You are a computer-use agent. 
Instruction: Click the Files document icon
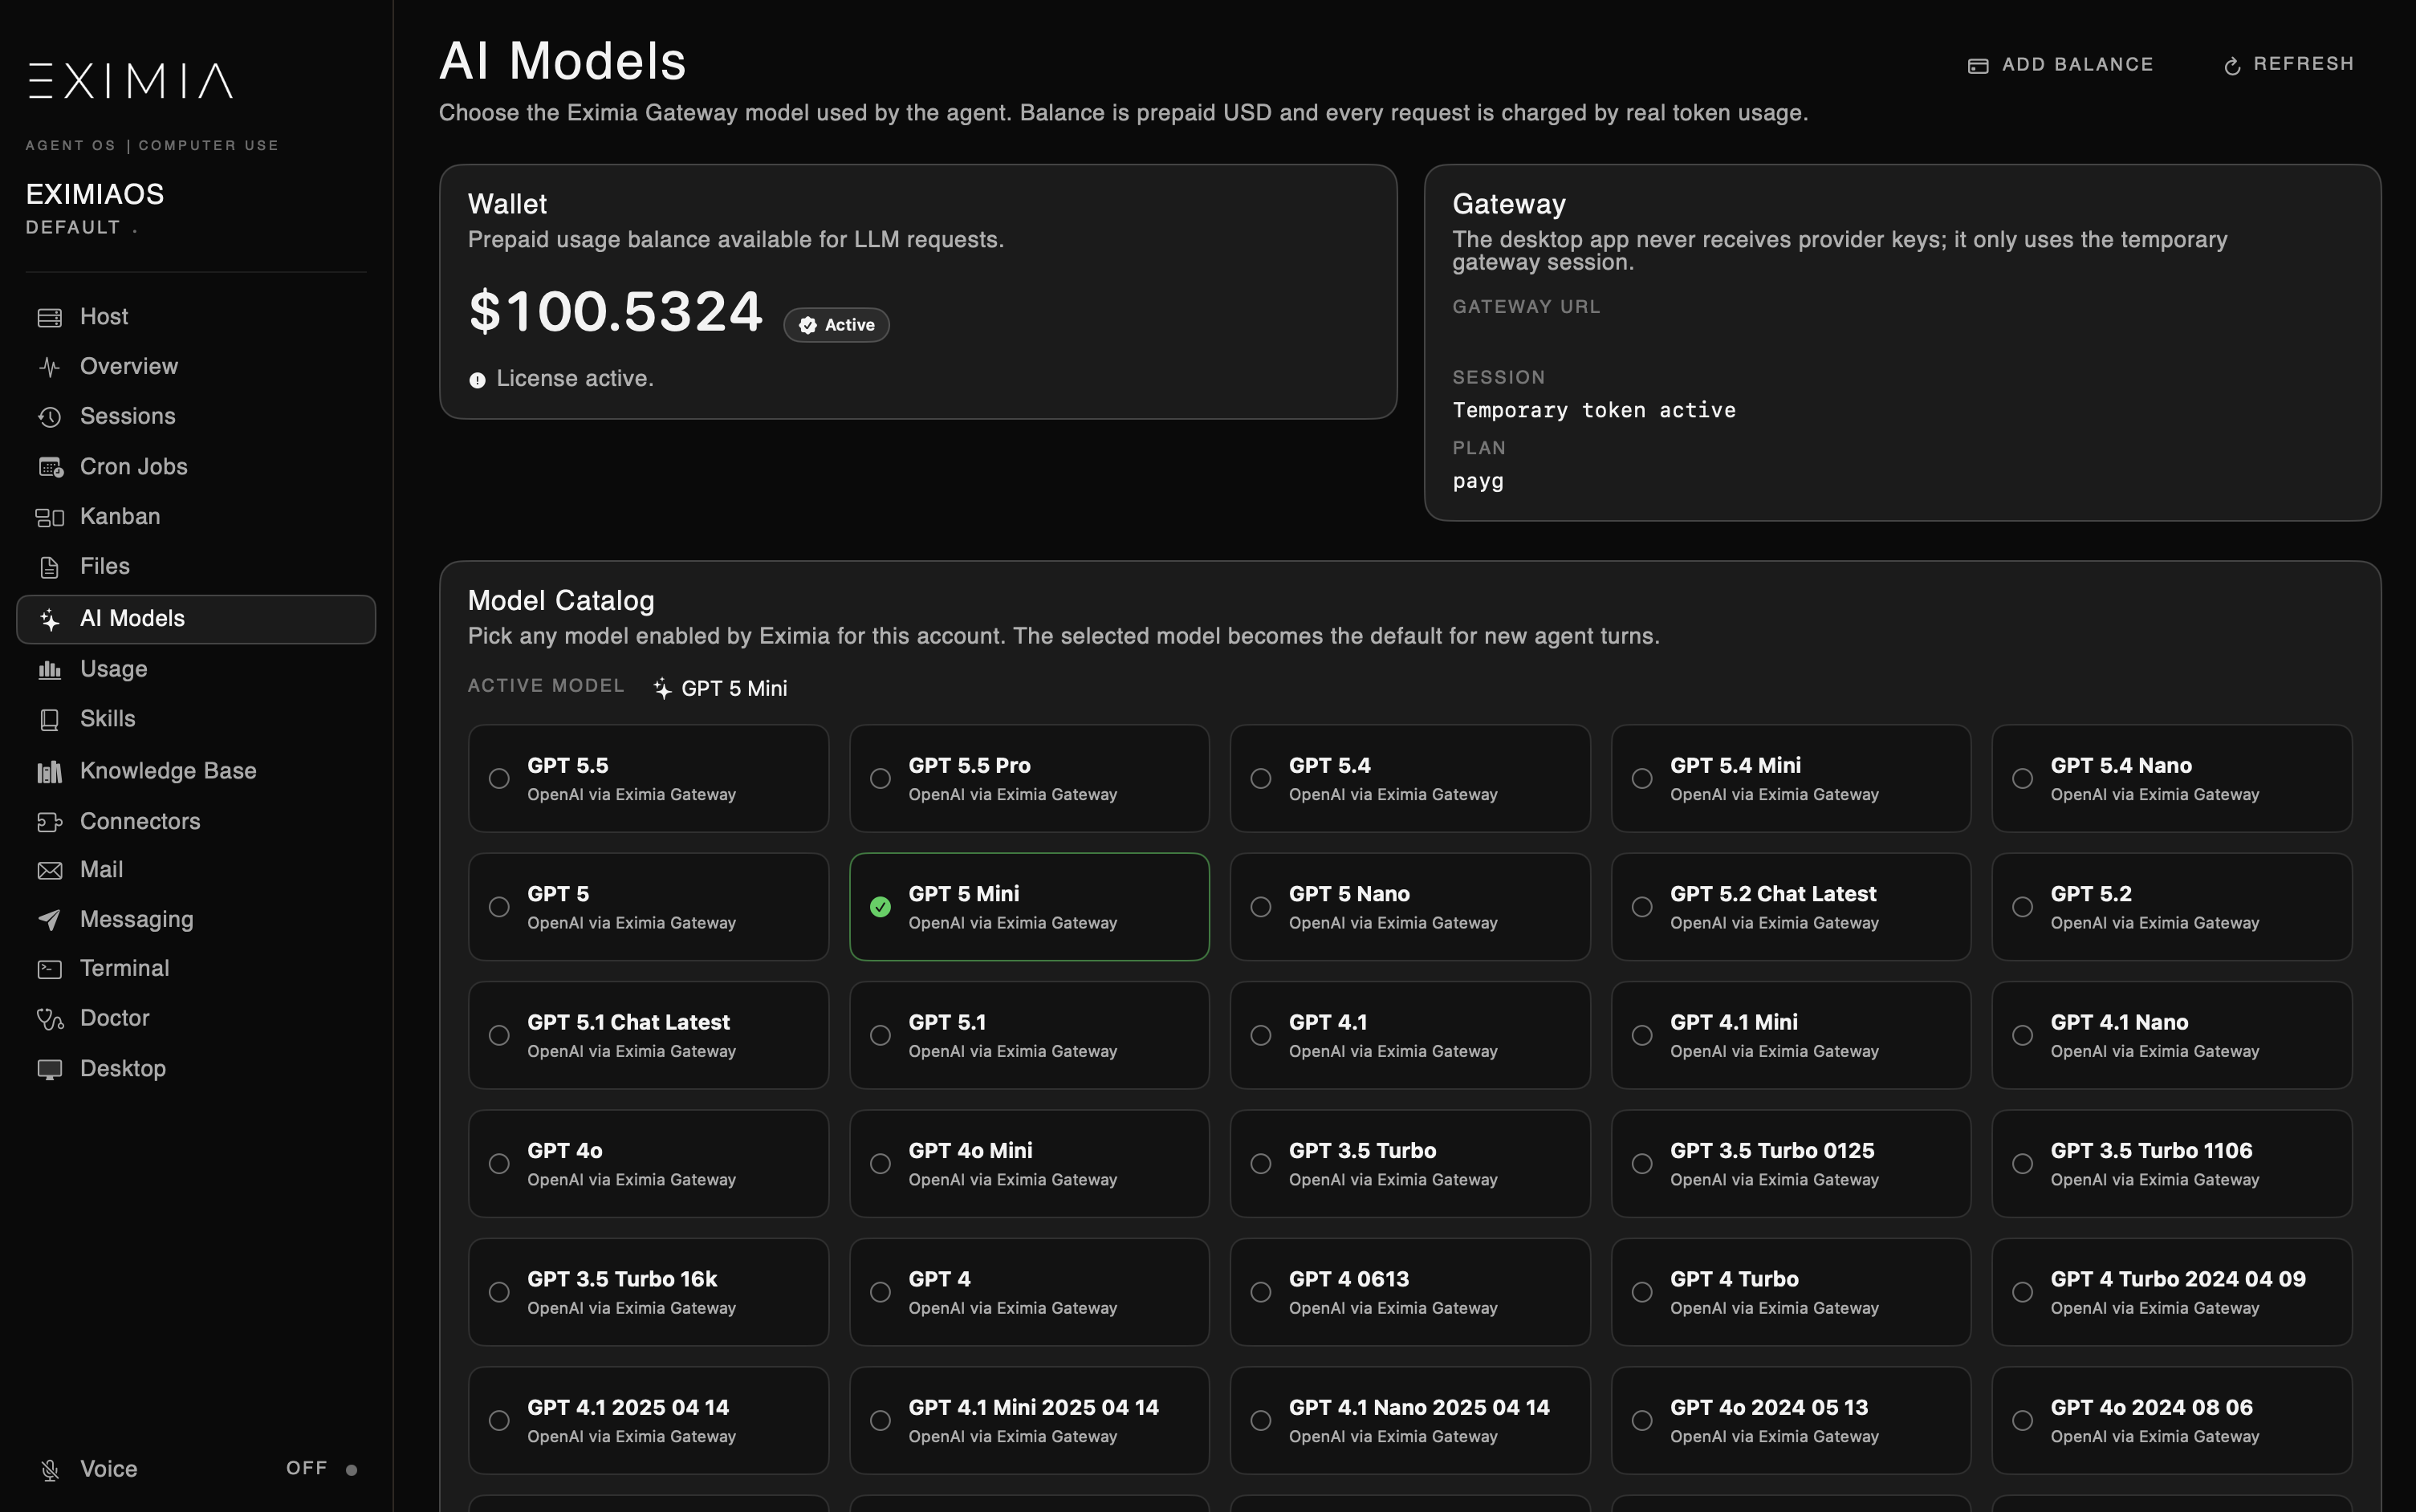49,567
